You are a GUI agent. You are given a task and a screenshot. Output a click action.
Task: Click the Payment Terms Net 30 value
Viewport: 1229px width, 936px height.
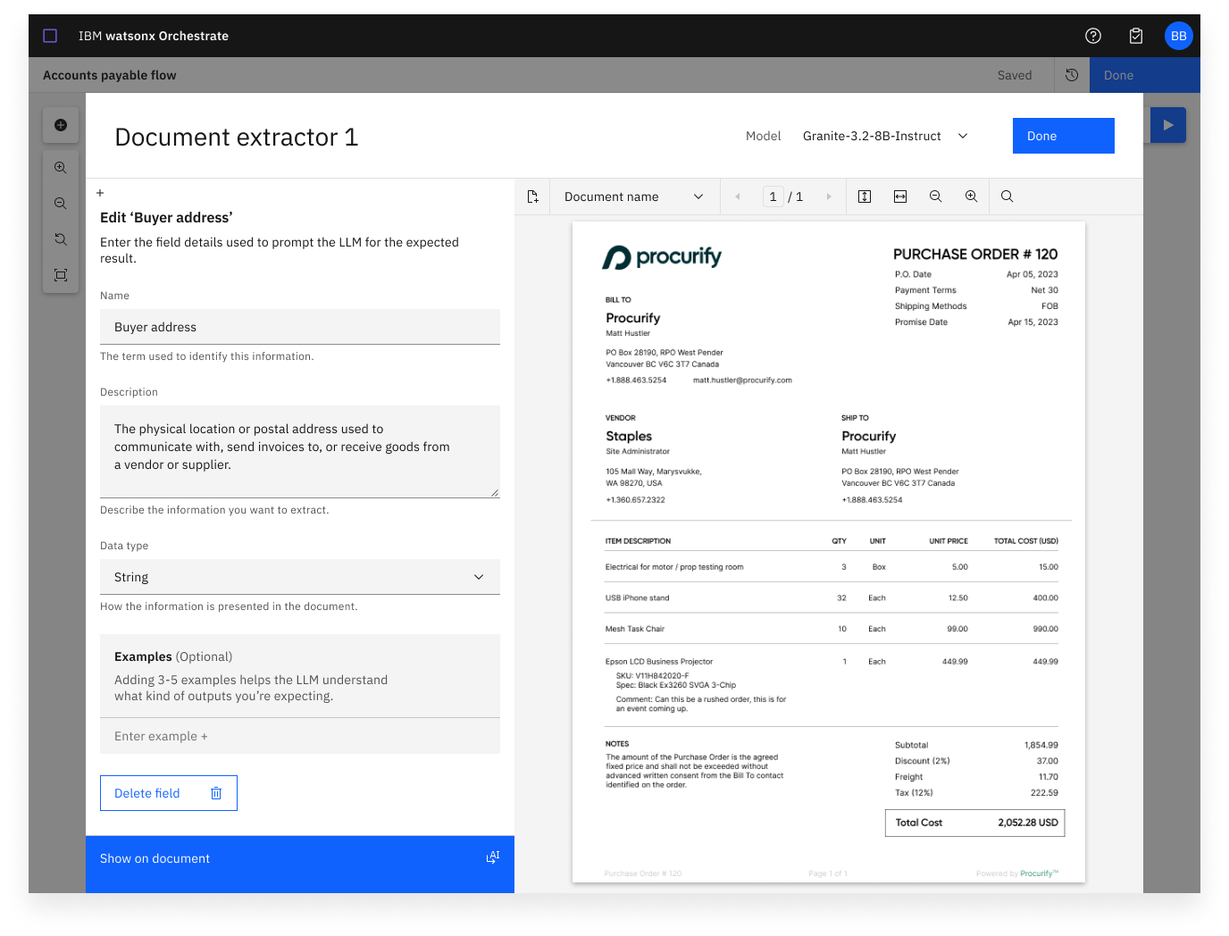tap(1044, 290)
